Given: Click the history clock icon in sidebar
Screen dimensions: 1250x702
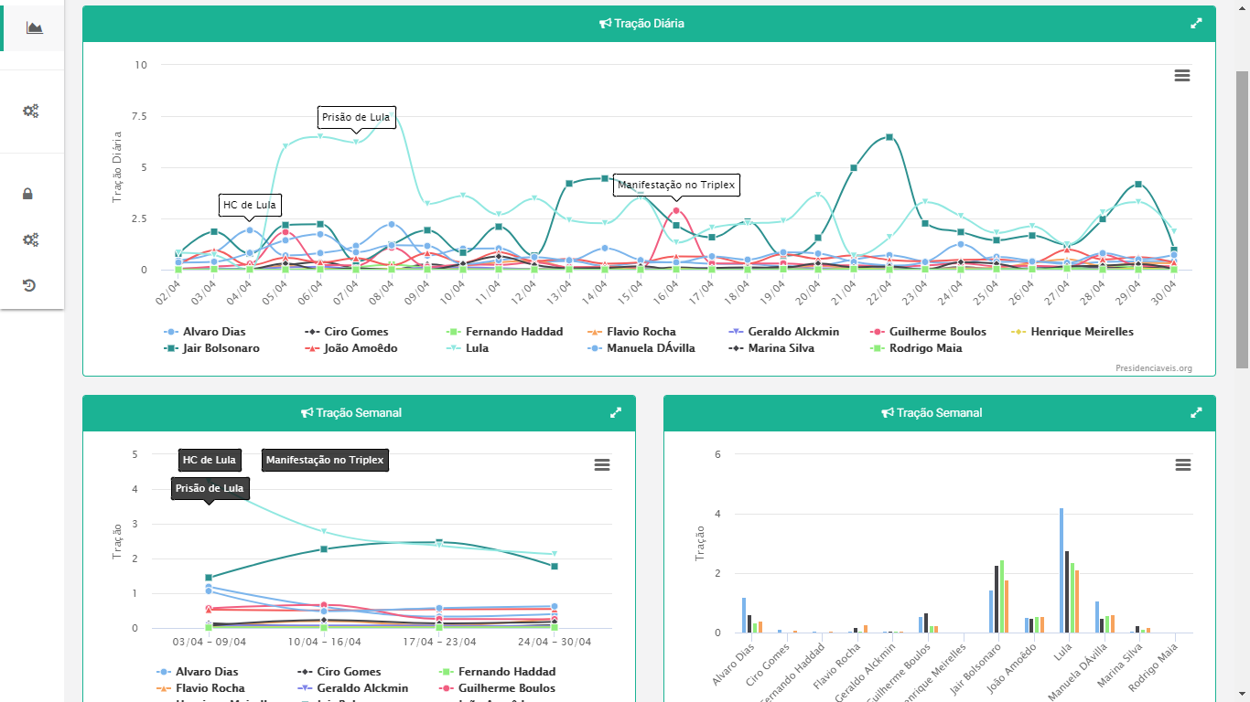Looking at the screenshot, I should (29, 286).
